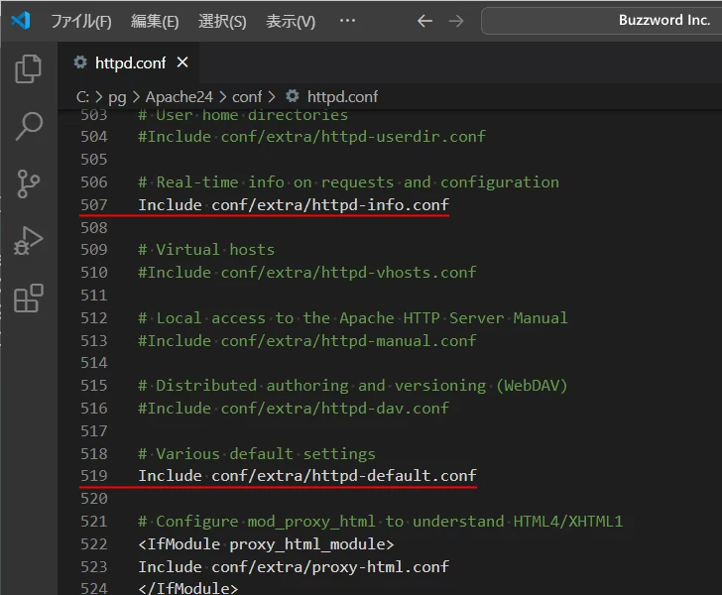Navigate back with the left arrow
Viewport: 722px width, 595px height.
424,21
